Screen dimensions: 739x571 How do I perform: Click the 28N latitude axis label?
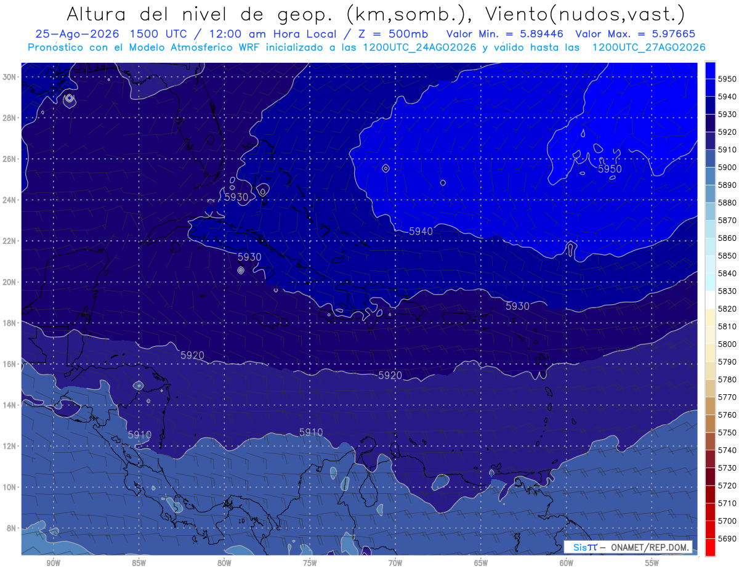(x=10, y=118)
